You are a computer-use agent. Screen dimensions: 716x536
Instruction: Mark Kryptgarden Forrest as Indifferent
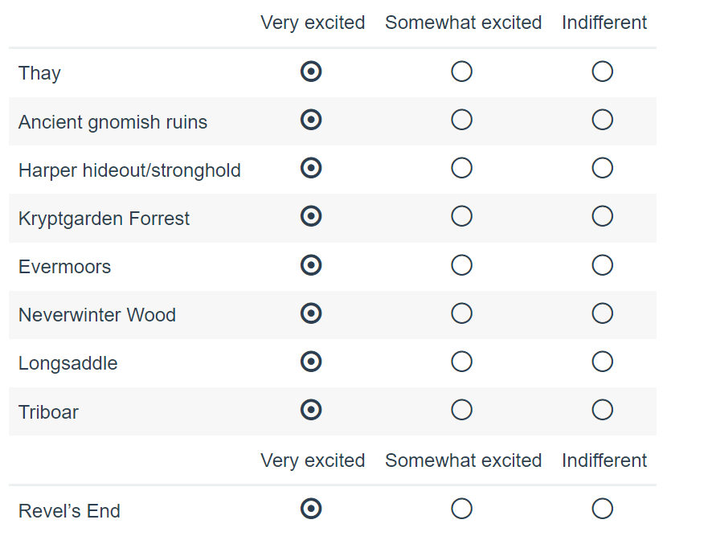(602, 216)
